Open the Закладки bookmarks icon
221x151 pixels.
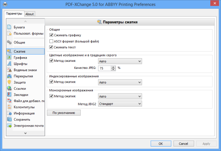(x=10, y=95)
